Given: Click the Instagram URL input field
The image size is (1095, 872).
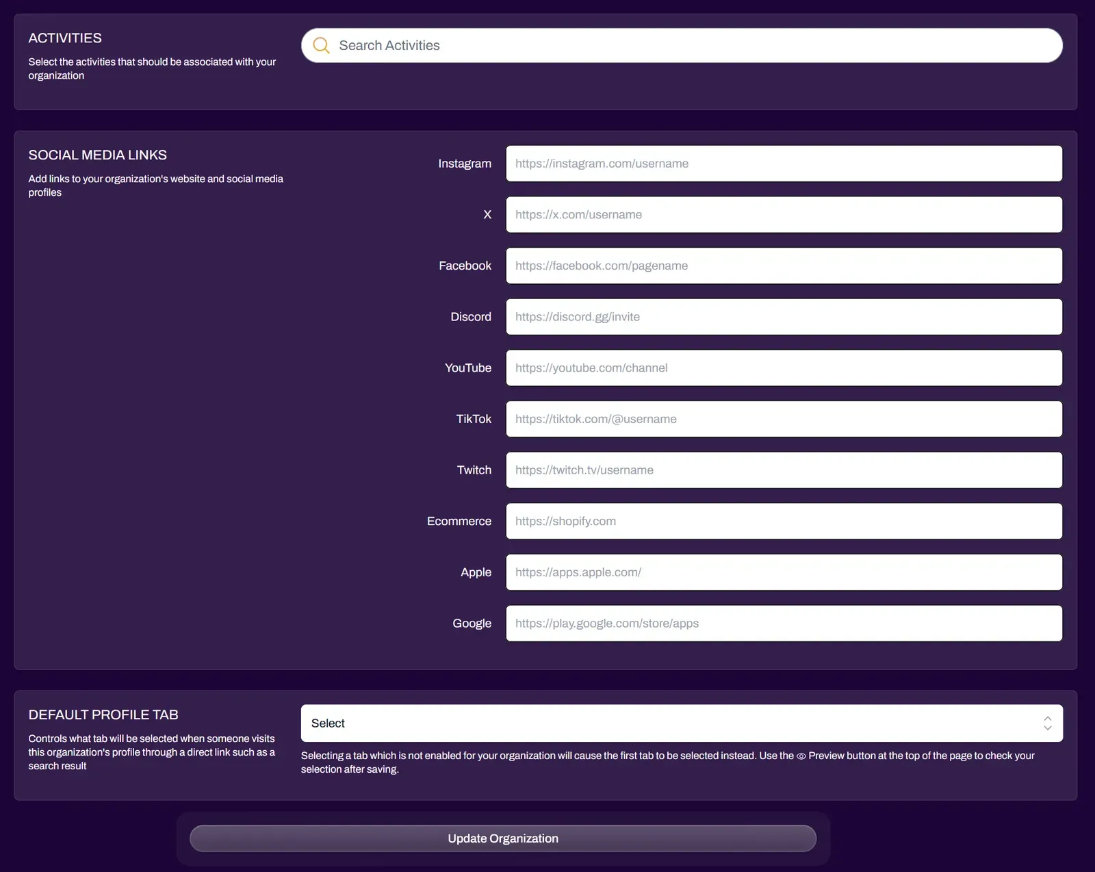Looking at the screenshot, I should coord(784,164).
